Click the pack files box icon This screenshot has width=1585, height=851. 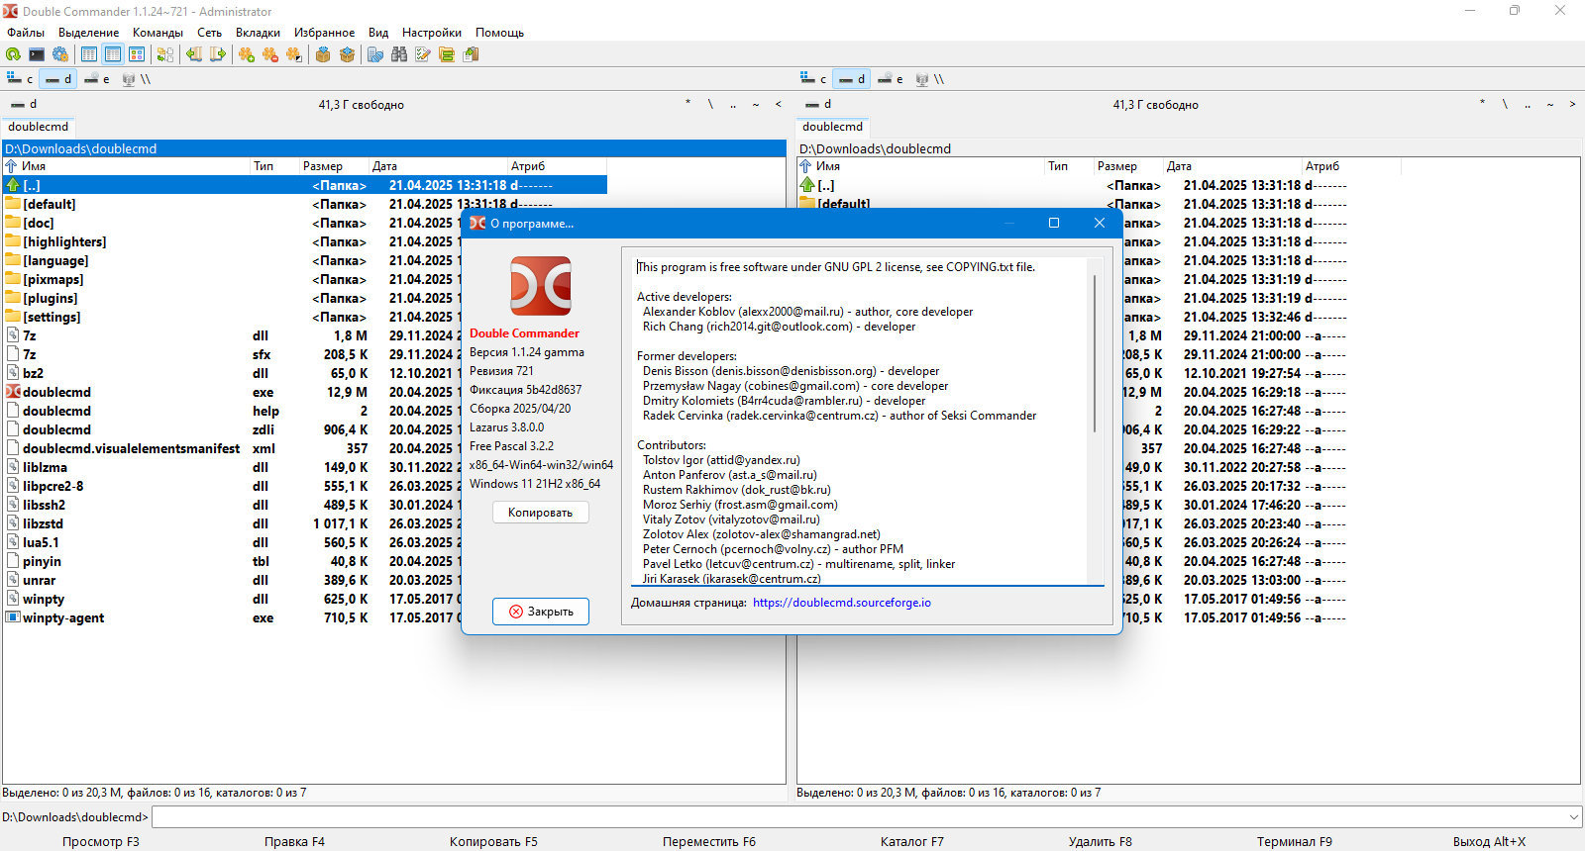pos(323,54)
